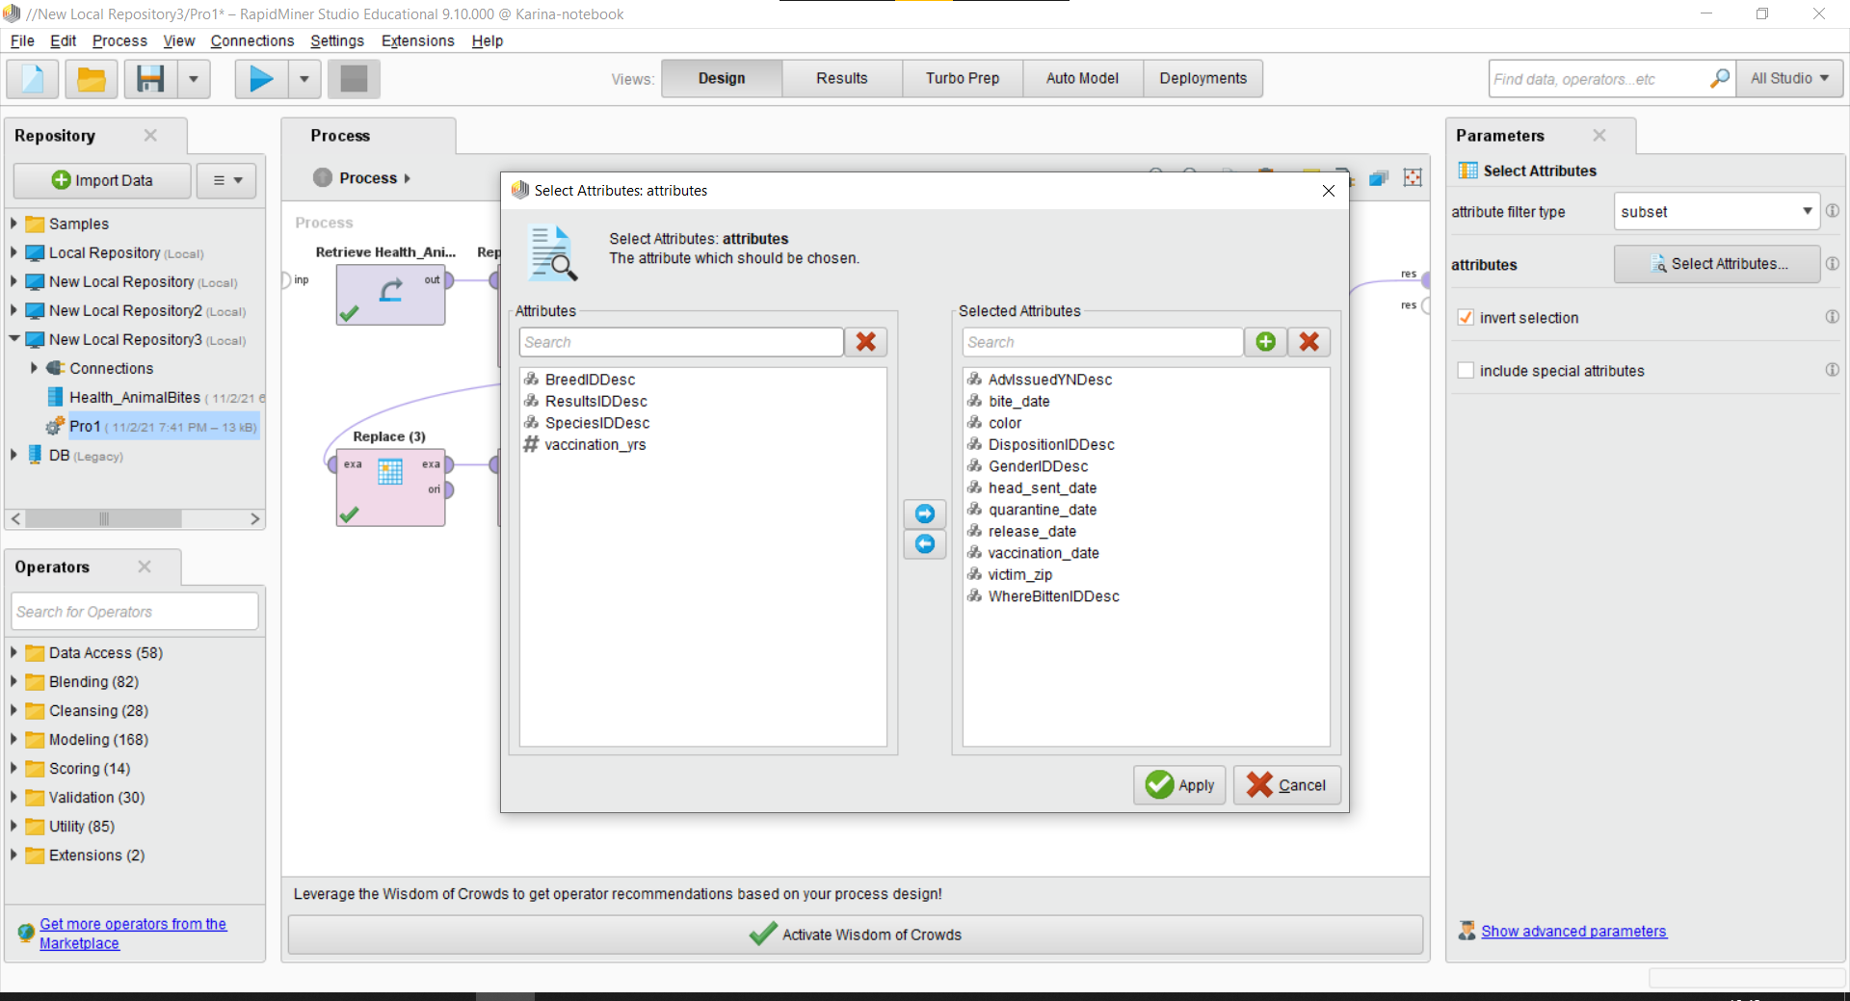Select BreedIDDesc in Attributes list
The width and height of the screenshot is (1850, 1001).
pyautogui.click(x=590, y=380)
